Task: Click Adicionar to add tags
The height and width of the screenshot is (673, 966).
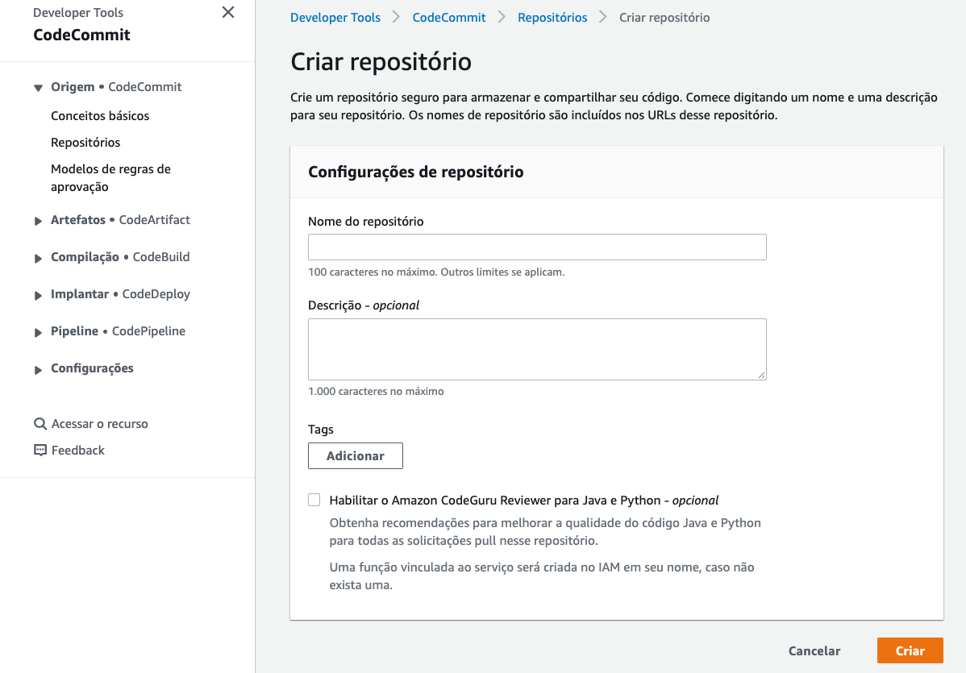Action: point(356,455)
